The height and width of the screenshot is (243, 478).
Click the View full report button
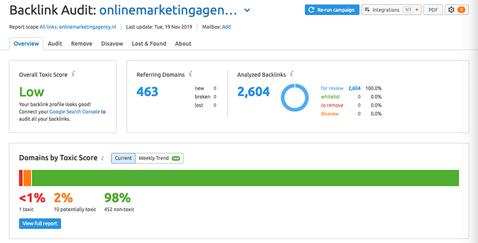40,223
